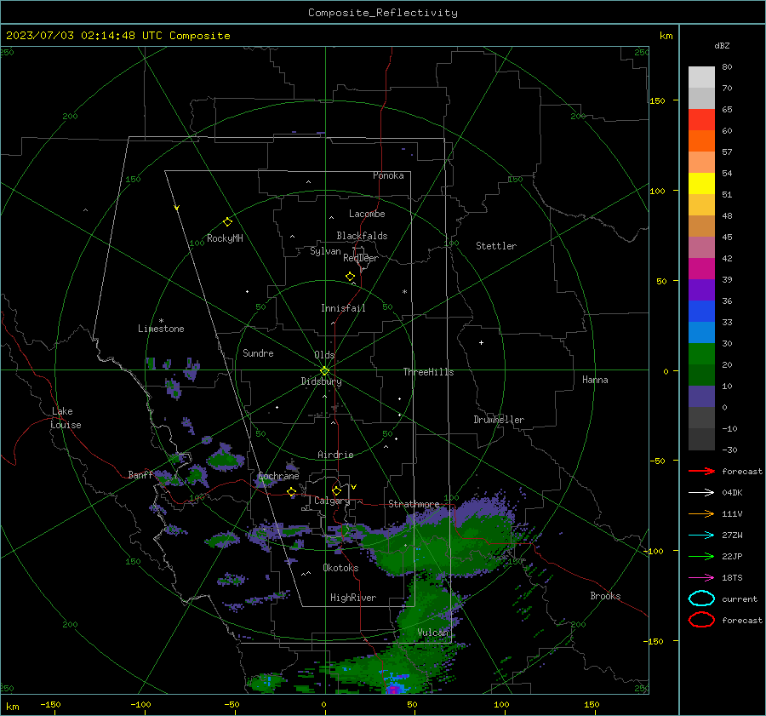Click the green 22JP arrow icon
The height and width of the screenshot is (716, 766).
[701, 556]
